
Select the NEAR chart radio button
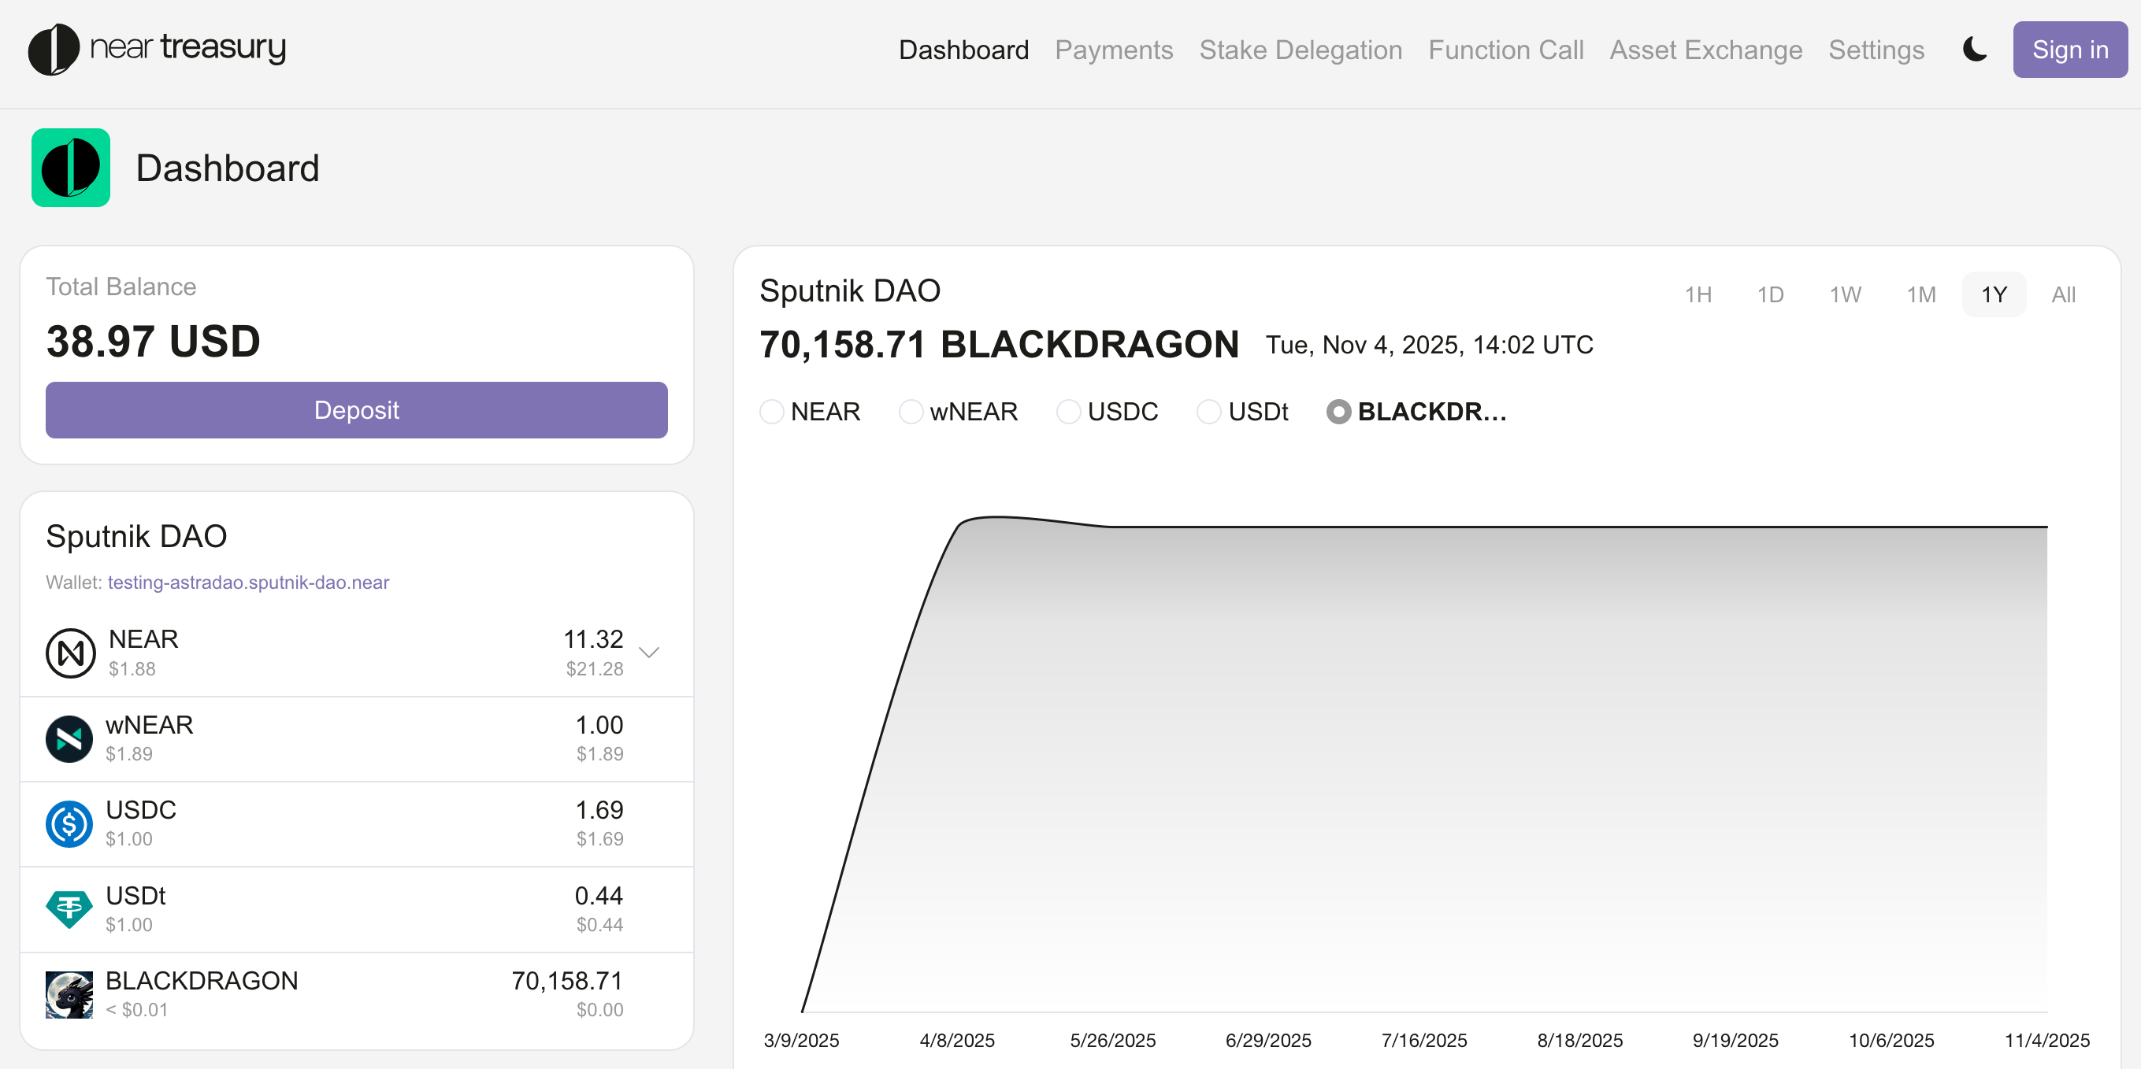[x=771, y=412]
